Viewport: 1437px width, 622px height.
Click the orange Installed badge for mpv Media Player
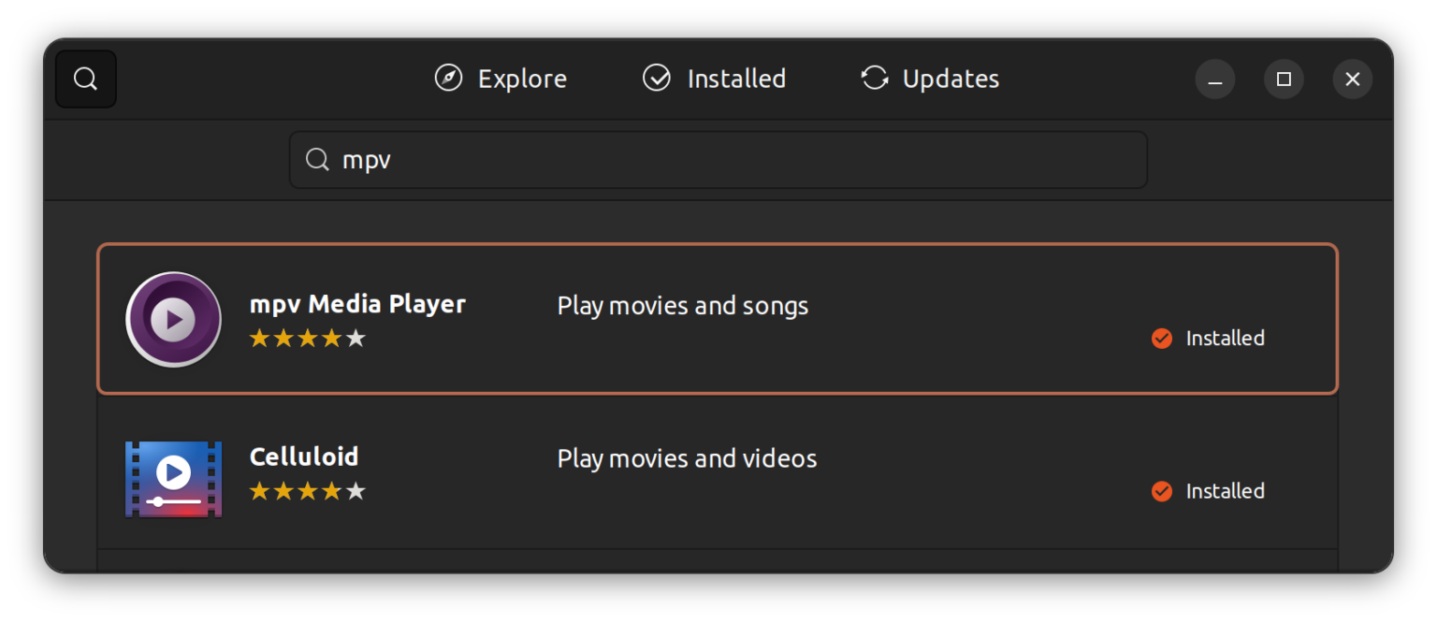tap(1162, 338)
